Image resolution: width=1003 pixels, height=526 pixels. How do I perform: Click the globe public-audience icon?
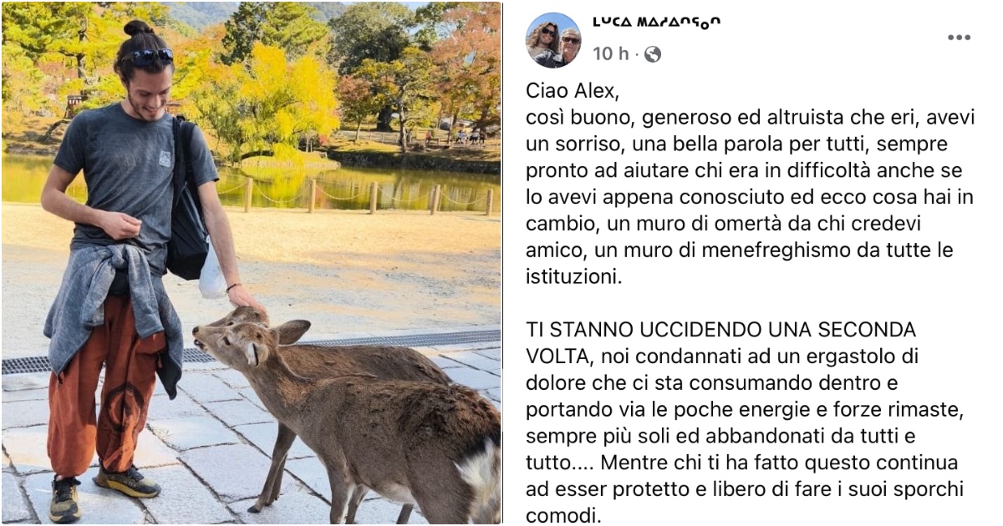pyautogui.click(x=653, y=54)
